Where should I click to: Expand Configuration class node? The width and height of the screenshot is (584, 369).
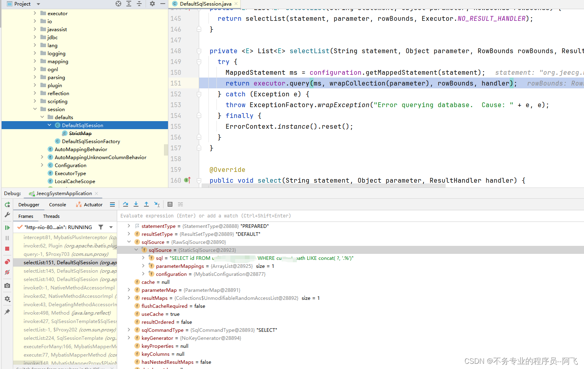click(42, 165)
